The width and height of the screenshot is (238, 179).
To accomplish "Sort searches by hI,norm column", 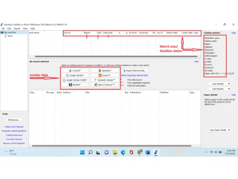I will pos(133,33).
